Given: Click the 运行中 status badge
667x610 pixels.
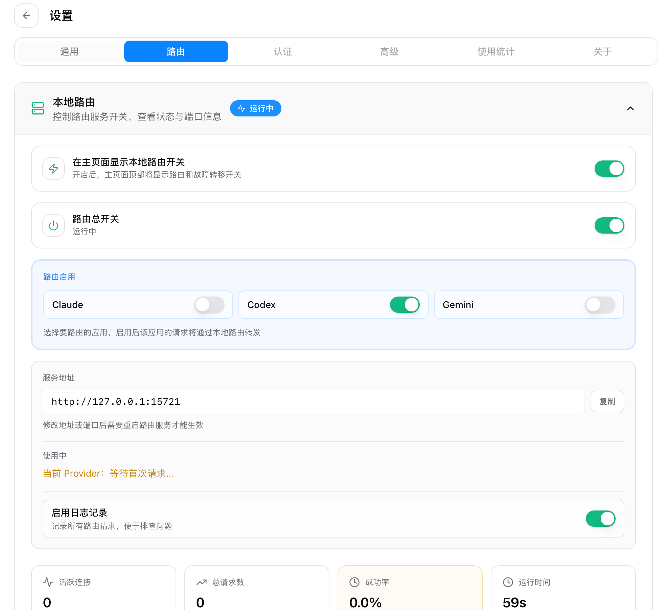Looking at the screenshot, I should tap(256, 108).
